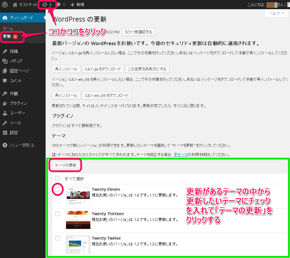Open the ホーム submenu item
Viewport: 290px width, 258px height.
coord(8,28)
